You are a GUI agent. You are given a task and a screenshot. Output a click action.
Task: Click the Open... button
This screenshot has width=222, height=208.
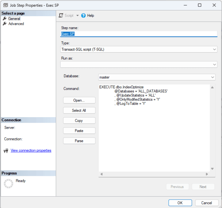coord(79,100)
